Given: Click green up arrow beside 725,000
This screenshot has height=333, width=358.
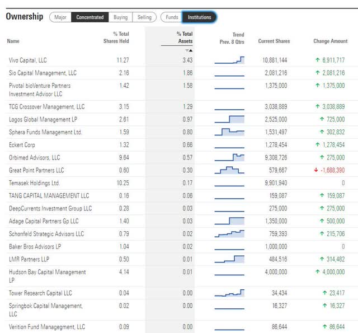Looking at the screenshot, I should tap(322, 119).
